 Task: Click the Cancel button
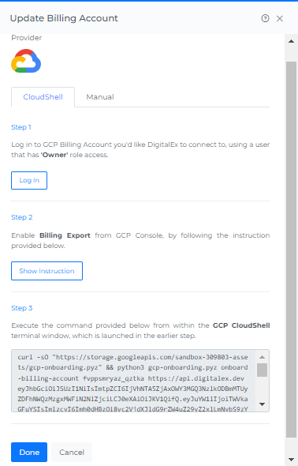(x=72, y=452)
